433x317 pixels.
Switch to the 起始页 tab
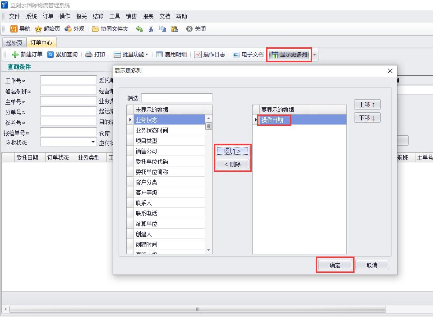point(14,43)
